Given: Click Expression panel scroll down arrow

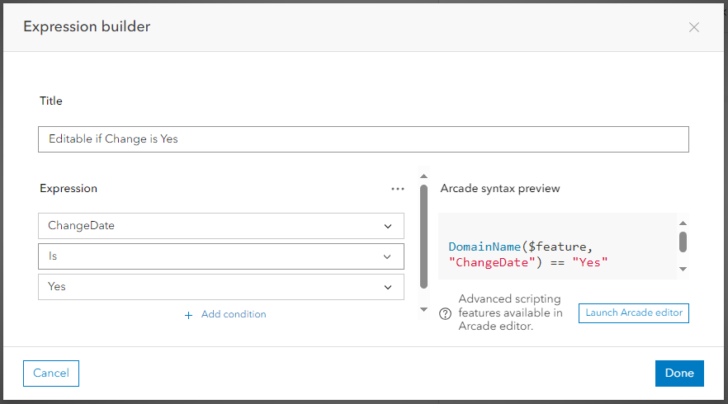Looking at the screenshot, I should coord(423,309).
